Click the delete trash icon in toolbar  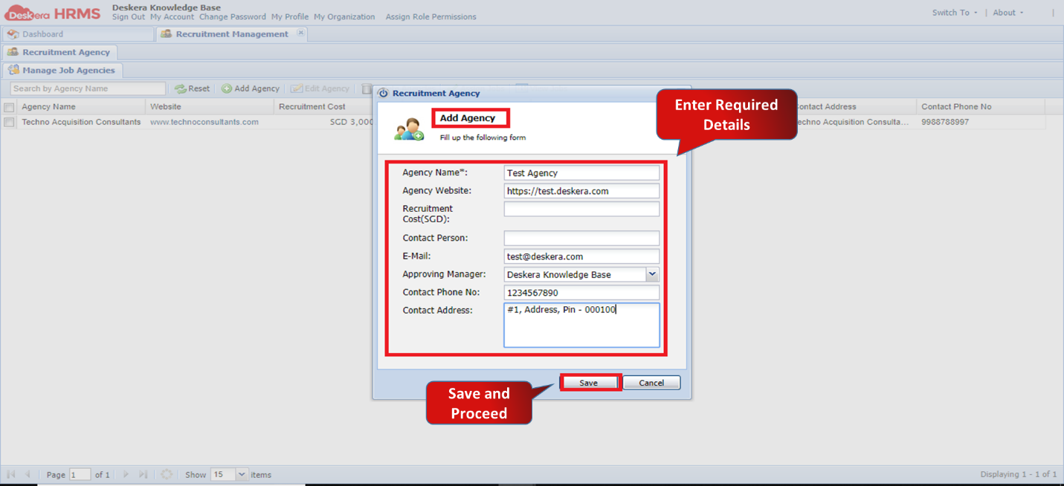pos(367,88)
